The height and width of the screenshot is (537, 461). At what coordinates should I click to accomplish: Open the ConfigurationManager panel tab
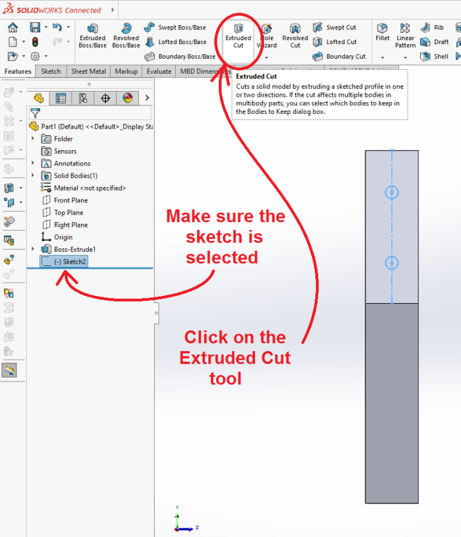click(x=82, y=98)
